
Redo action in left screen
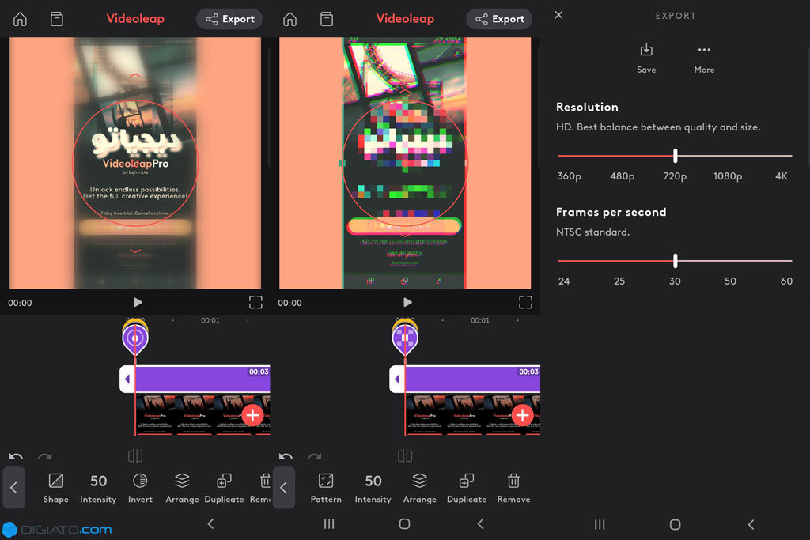(x=45, y=456)
